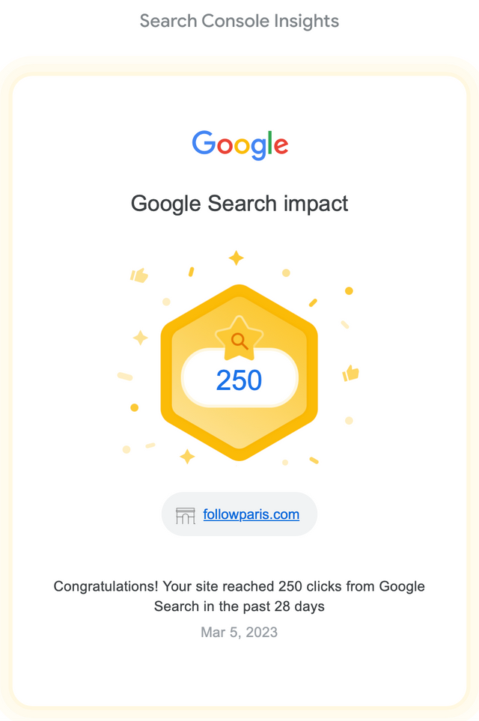Click the Mar 5, 2023 date

[239, 632]
